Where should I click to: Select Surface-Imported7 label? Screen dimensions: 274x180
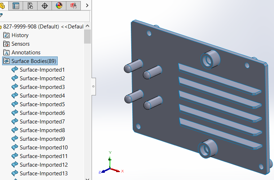click(x=42, y=122)
